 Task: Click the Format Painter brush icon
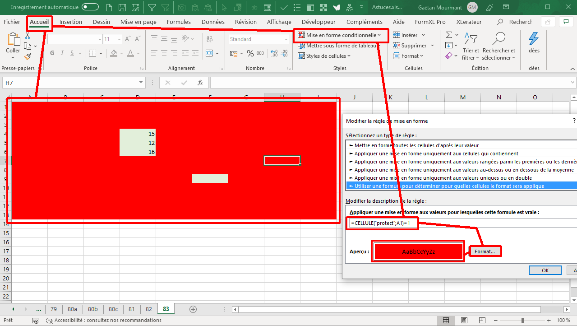28,56
